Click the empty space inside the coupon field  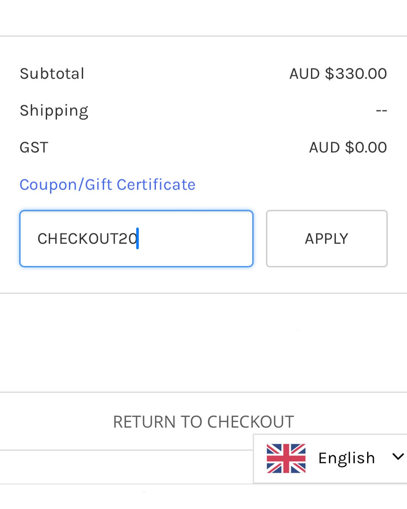tap(196, 239)
